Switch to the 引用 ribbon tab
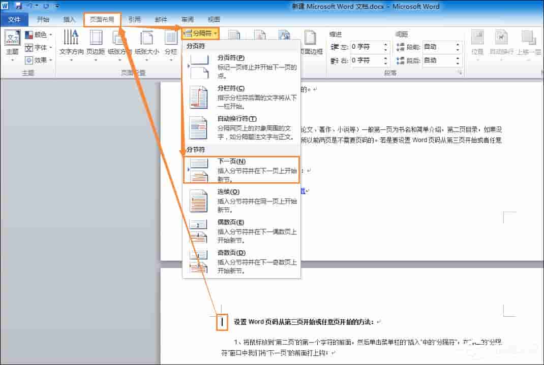This screenshot has height=365, width=544. [x=134, y=19]
